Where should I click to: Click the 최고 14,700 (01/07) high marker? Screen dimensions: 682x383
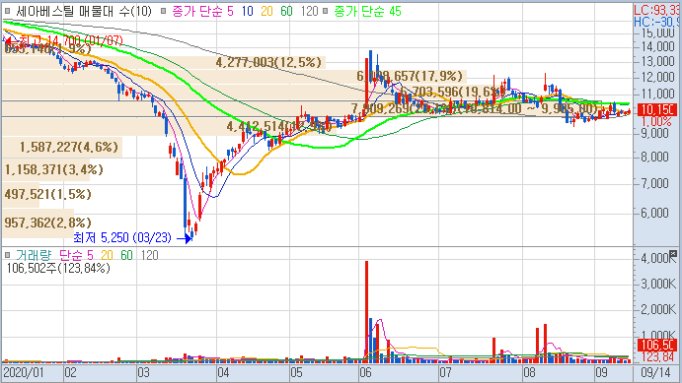point(63,40)
